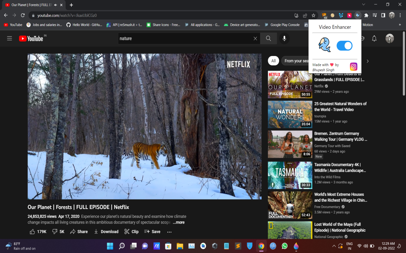Open Hello World GitHub bookmark
The image size is (406, 253).
(84, 25)
